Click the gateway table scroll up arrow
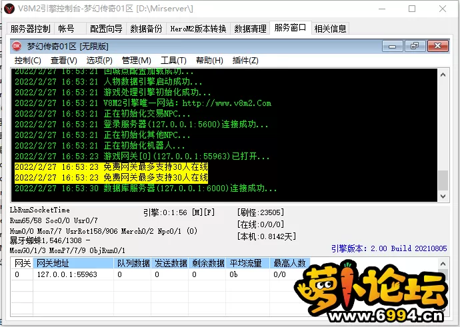Screen dimensions: 460x327 (x=443, y=264)
